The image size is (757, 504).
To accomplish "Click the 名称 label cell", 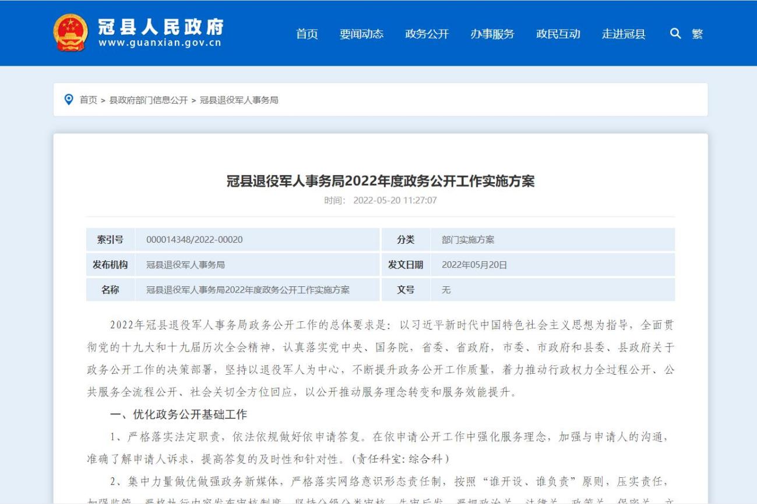I will 110,290.
